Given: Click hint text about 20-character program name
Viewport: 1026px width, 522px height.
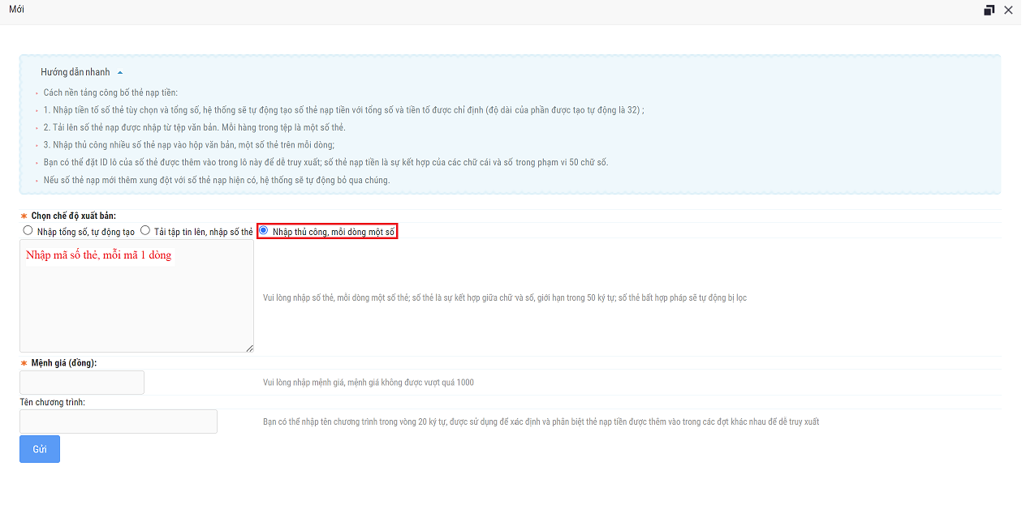Looking at the screenshot, I should (x=541, y=421).
